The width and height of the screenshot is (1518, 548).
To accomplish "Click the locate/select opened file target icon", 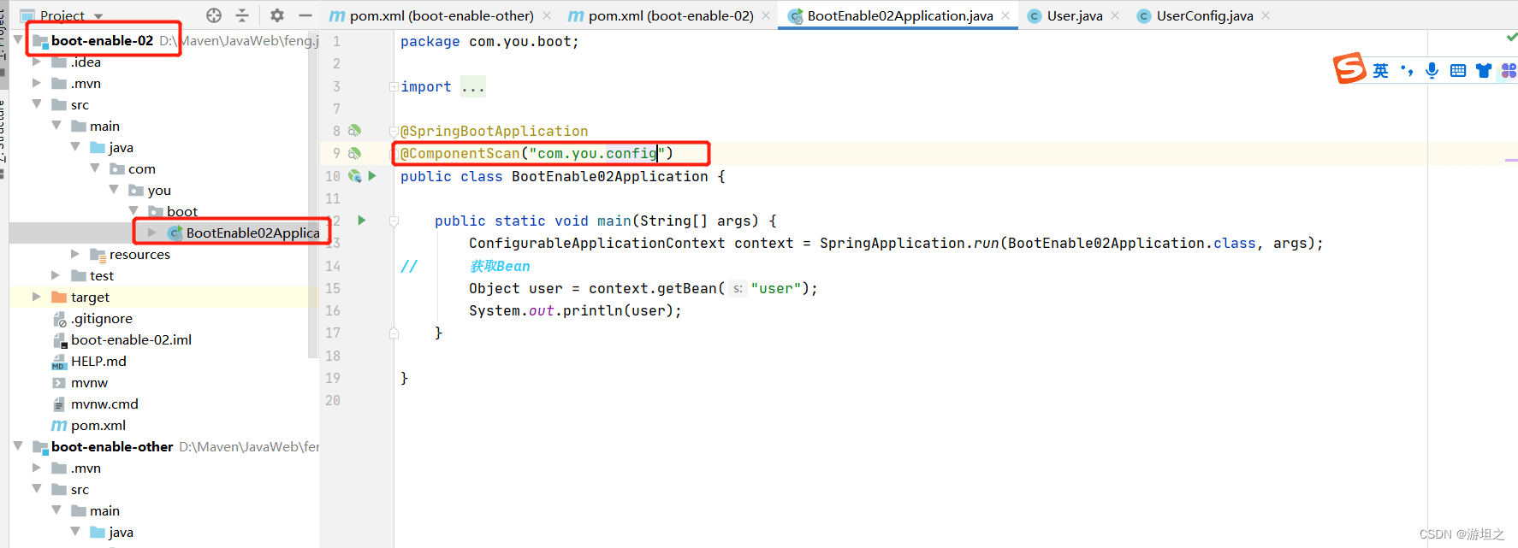I will tap(214, 15).
